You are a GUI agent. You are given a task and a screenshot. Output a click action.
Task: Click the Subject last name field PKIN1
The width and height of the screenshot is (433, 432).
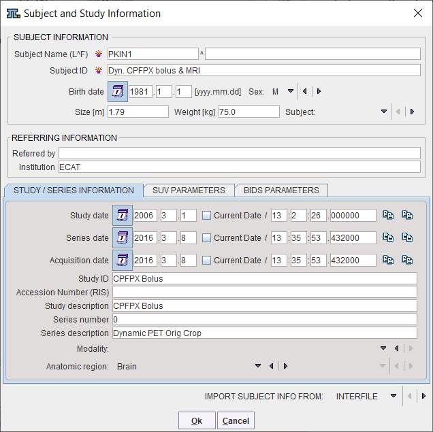coord(153,54)
